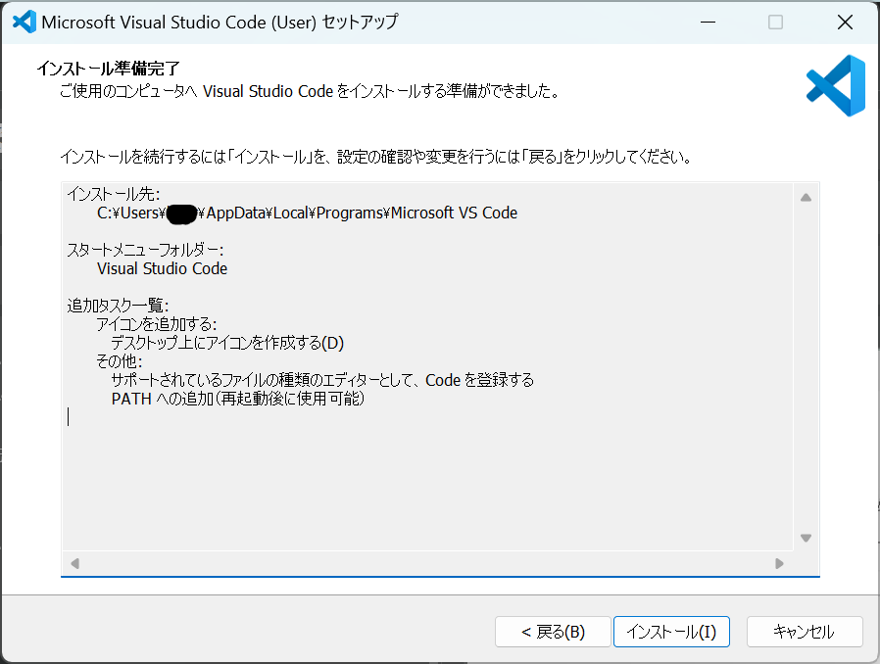Image resolution: width=880 pixels, height=664 pixels.
Task: Click 'デスクトップ上にアイコンを作成する(D)' line
Action: pos(227,343)
